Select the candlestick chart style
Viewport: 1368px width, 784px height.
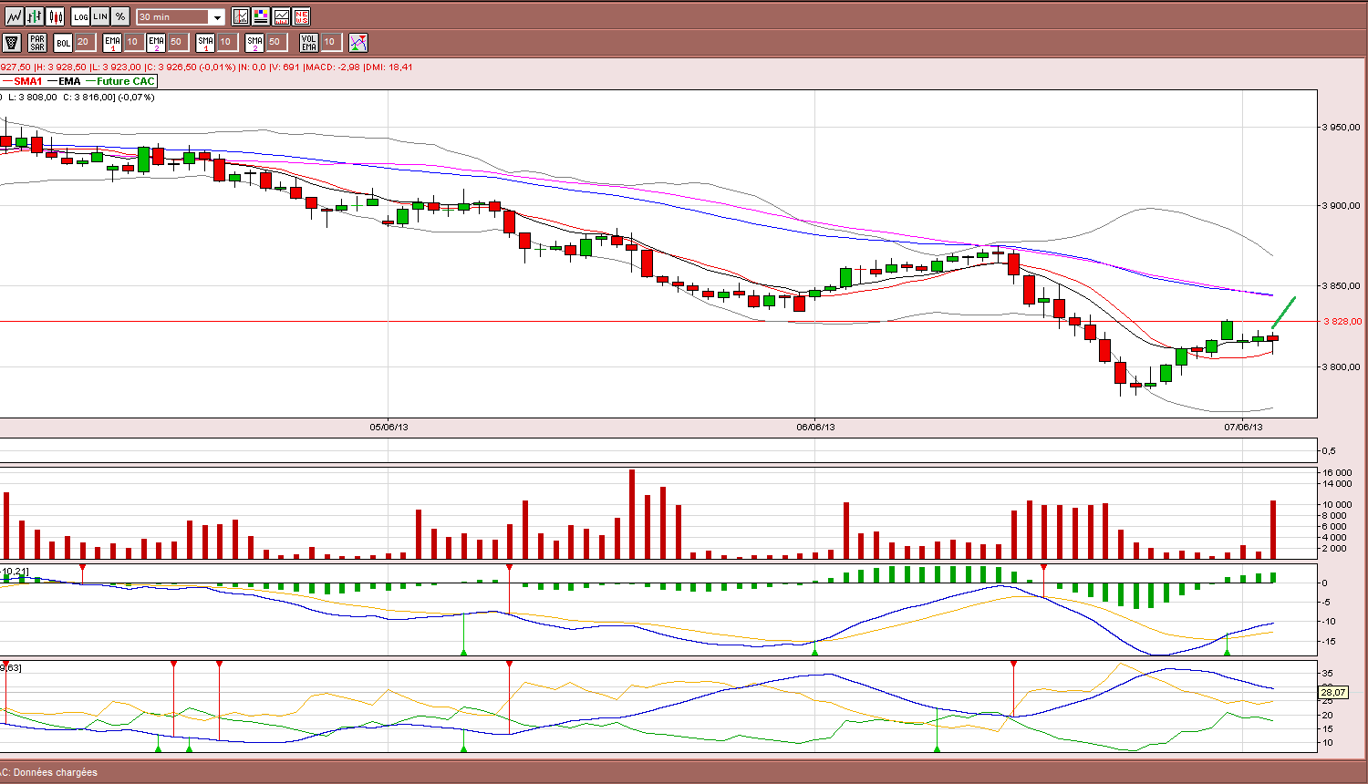coord(56,16)
